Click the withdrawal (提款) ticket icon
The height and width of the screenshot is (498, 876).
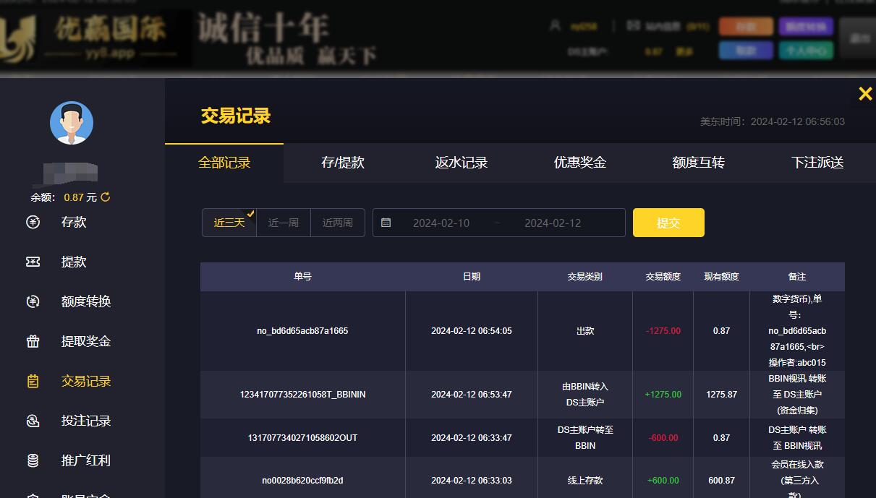33,262
